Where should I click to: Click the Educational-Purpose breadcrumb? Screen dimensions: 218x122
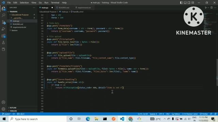(48, 12)
